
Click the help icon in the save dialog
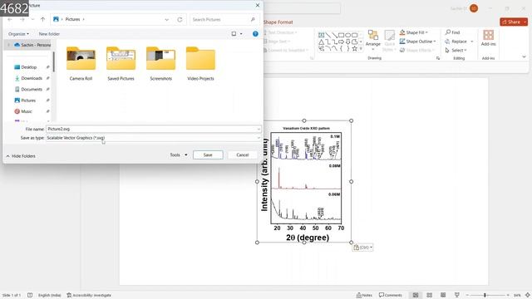tap(255, 33)
